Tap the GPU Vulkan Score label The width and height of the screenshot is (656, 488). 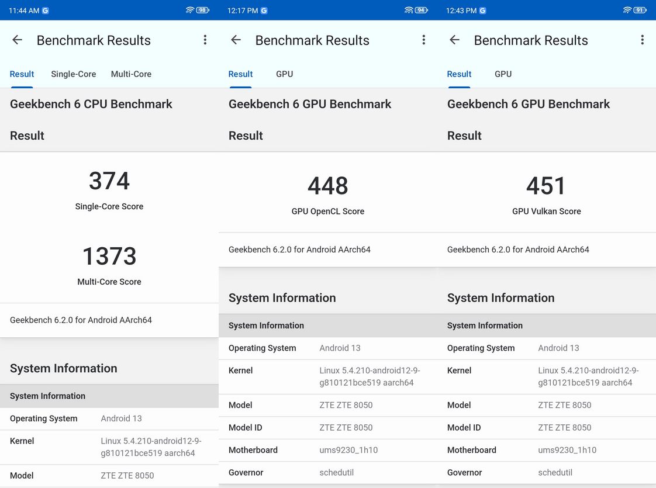[547, 211]
